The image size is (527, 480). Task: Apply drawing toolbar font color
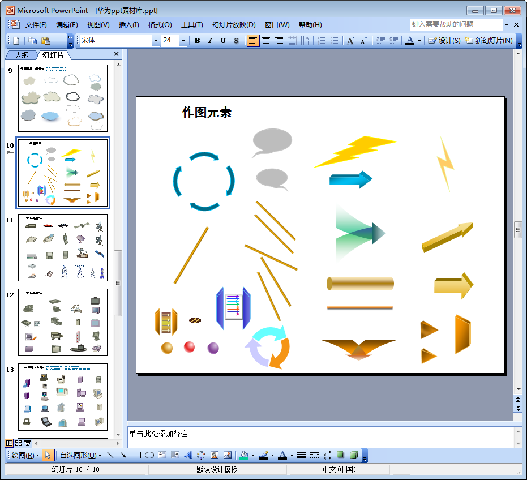(283, 456)
